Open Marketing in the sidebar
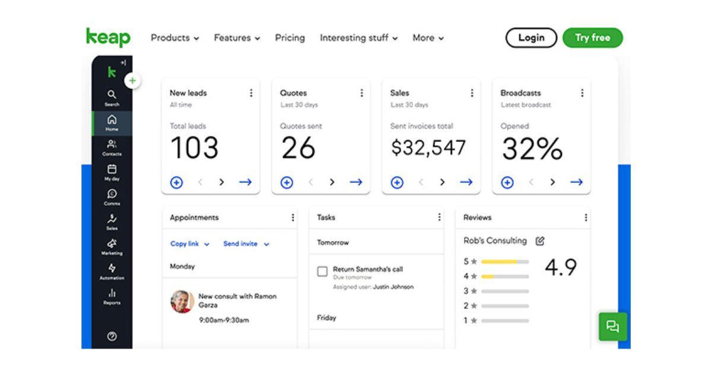The image size is (712, 370). pos(112,247)
